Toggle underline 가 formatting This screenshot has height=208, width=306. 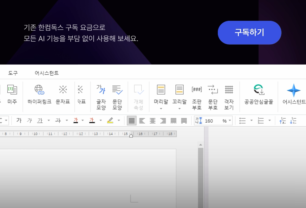[40, 121]
